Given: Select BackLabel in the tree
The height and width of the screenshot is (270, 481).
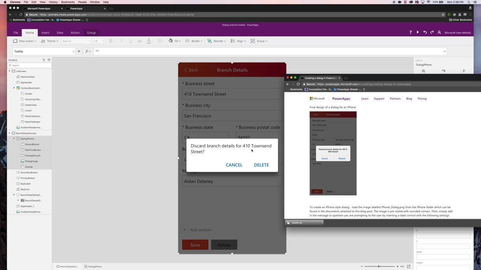Looking at the screenshot, I should tap(26, 184).
